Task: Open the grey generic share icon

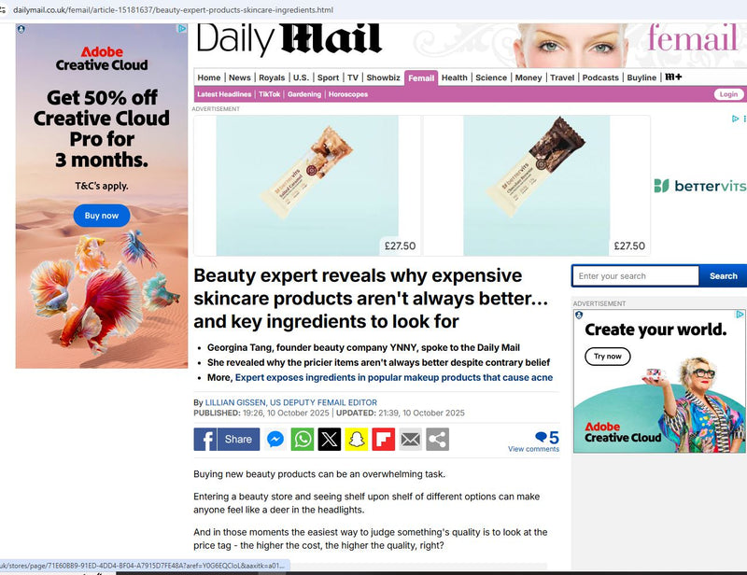Action: (x=437, y=440)
